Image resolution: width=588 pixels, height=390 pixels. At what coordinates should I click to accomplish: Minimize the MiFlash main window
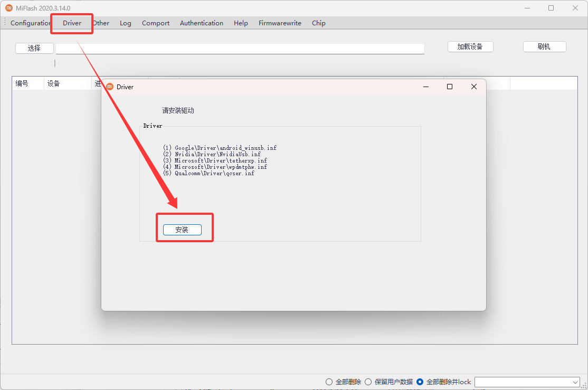click(x=527, y=8)
